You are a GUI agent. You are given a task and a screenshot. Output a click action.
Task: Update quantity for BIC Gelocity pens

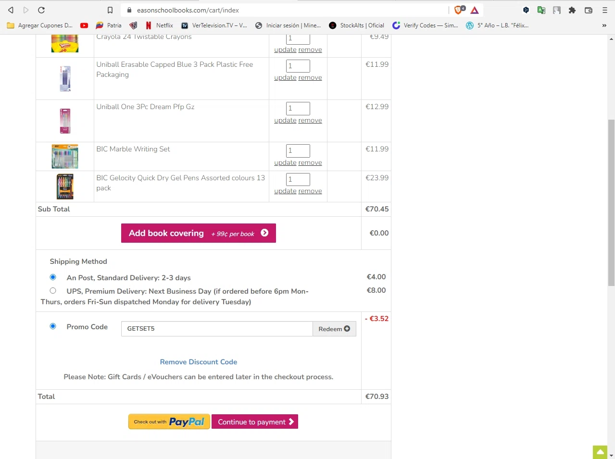(285, 191)
